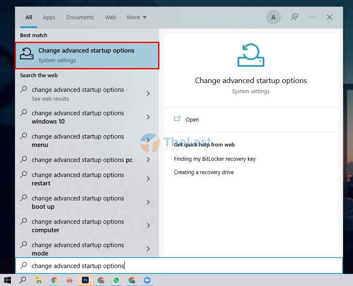The width and height of the screenshot is (353, 286).
Task: Open the options ellipsis menu
Action: (312, 17)
